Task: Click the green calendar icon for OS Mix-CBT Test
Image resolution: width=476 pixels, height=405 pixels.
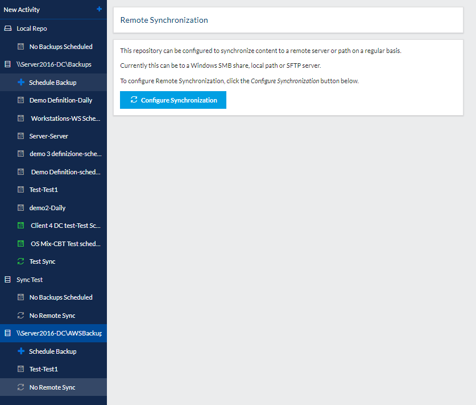Action: (x=21, y=244)
